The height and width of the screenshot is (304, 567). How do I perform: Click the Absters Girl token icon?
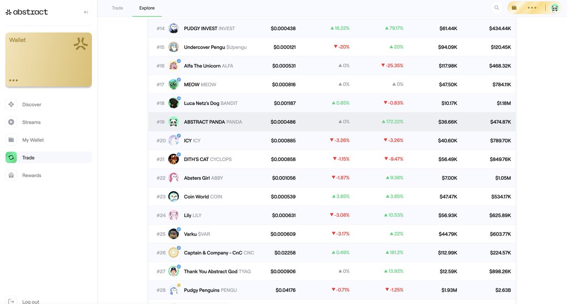pyautogui.click(x=173, y=178)
